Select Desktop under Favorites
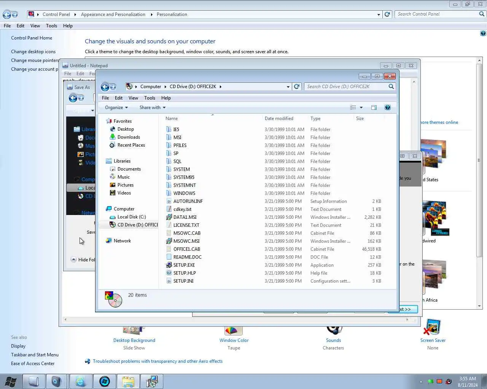Screen dimensions: 487x389 126,129
